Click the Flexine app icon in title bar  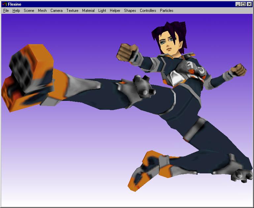5,4
